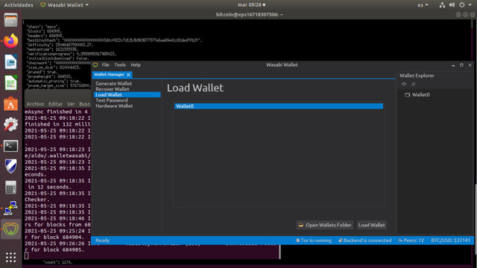The image size is (477, 268).
Task: Open the network connection app in dock
Action: 10,208
